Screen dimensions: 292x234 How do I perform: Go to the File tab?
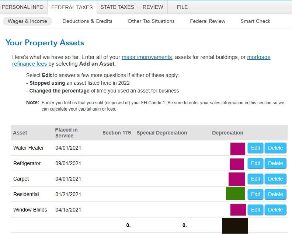click(182, 7)
